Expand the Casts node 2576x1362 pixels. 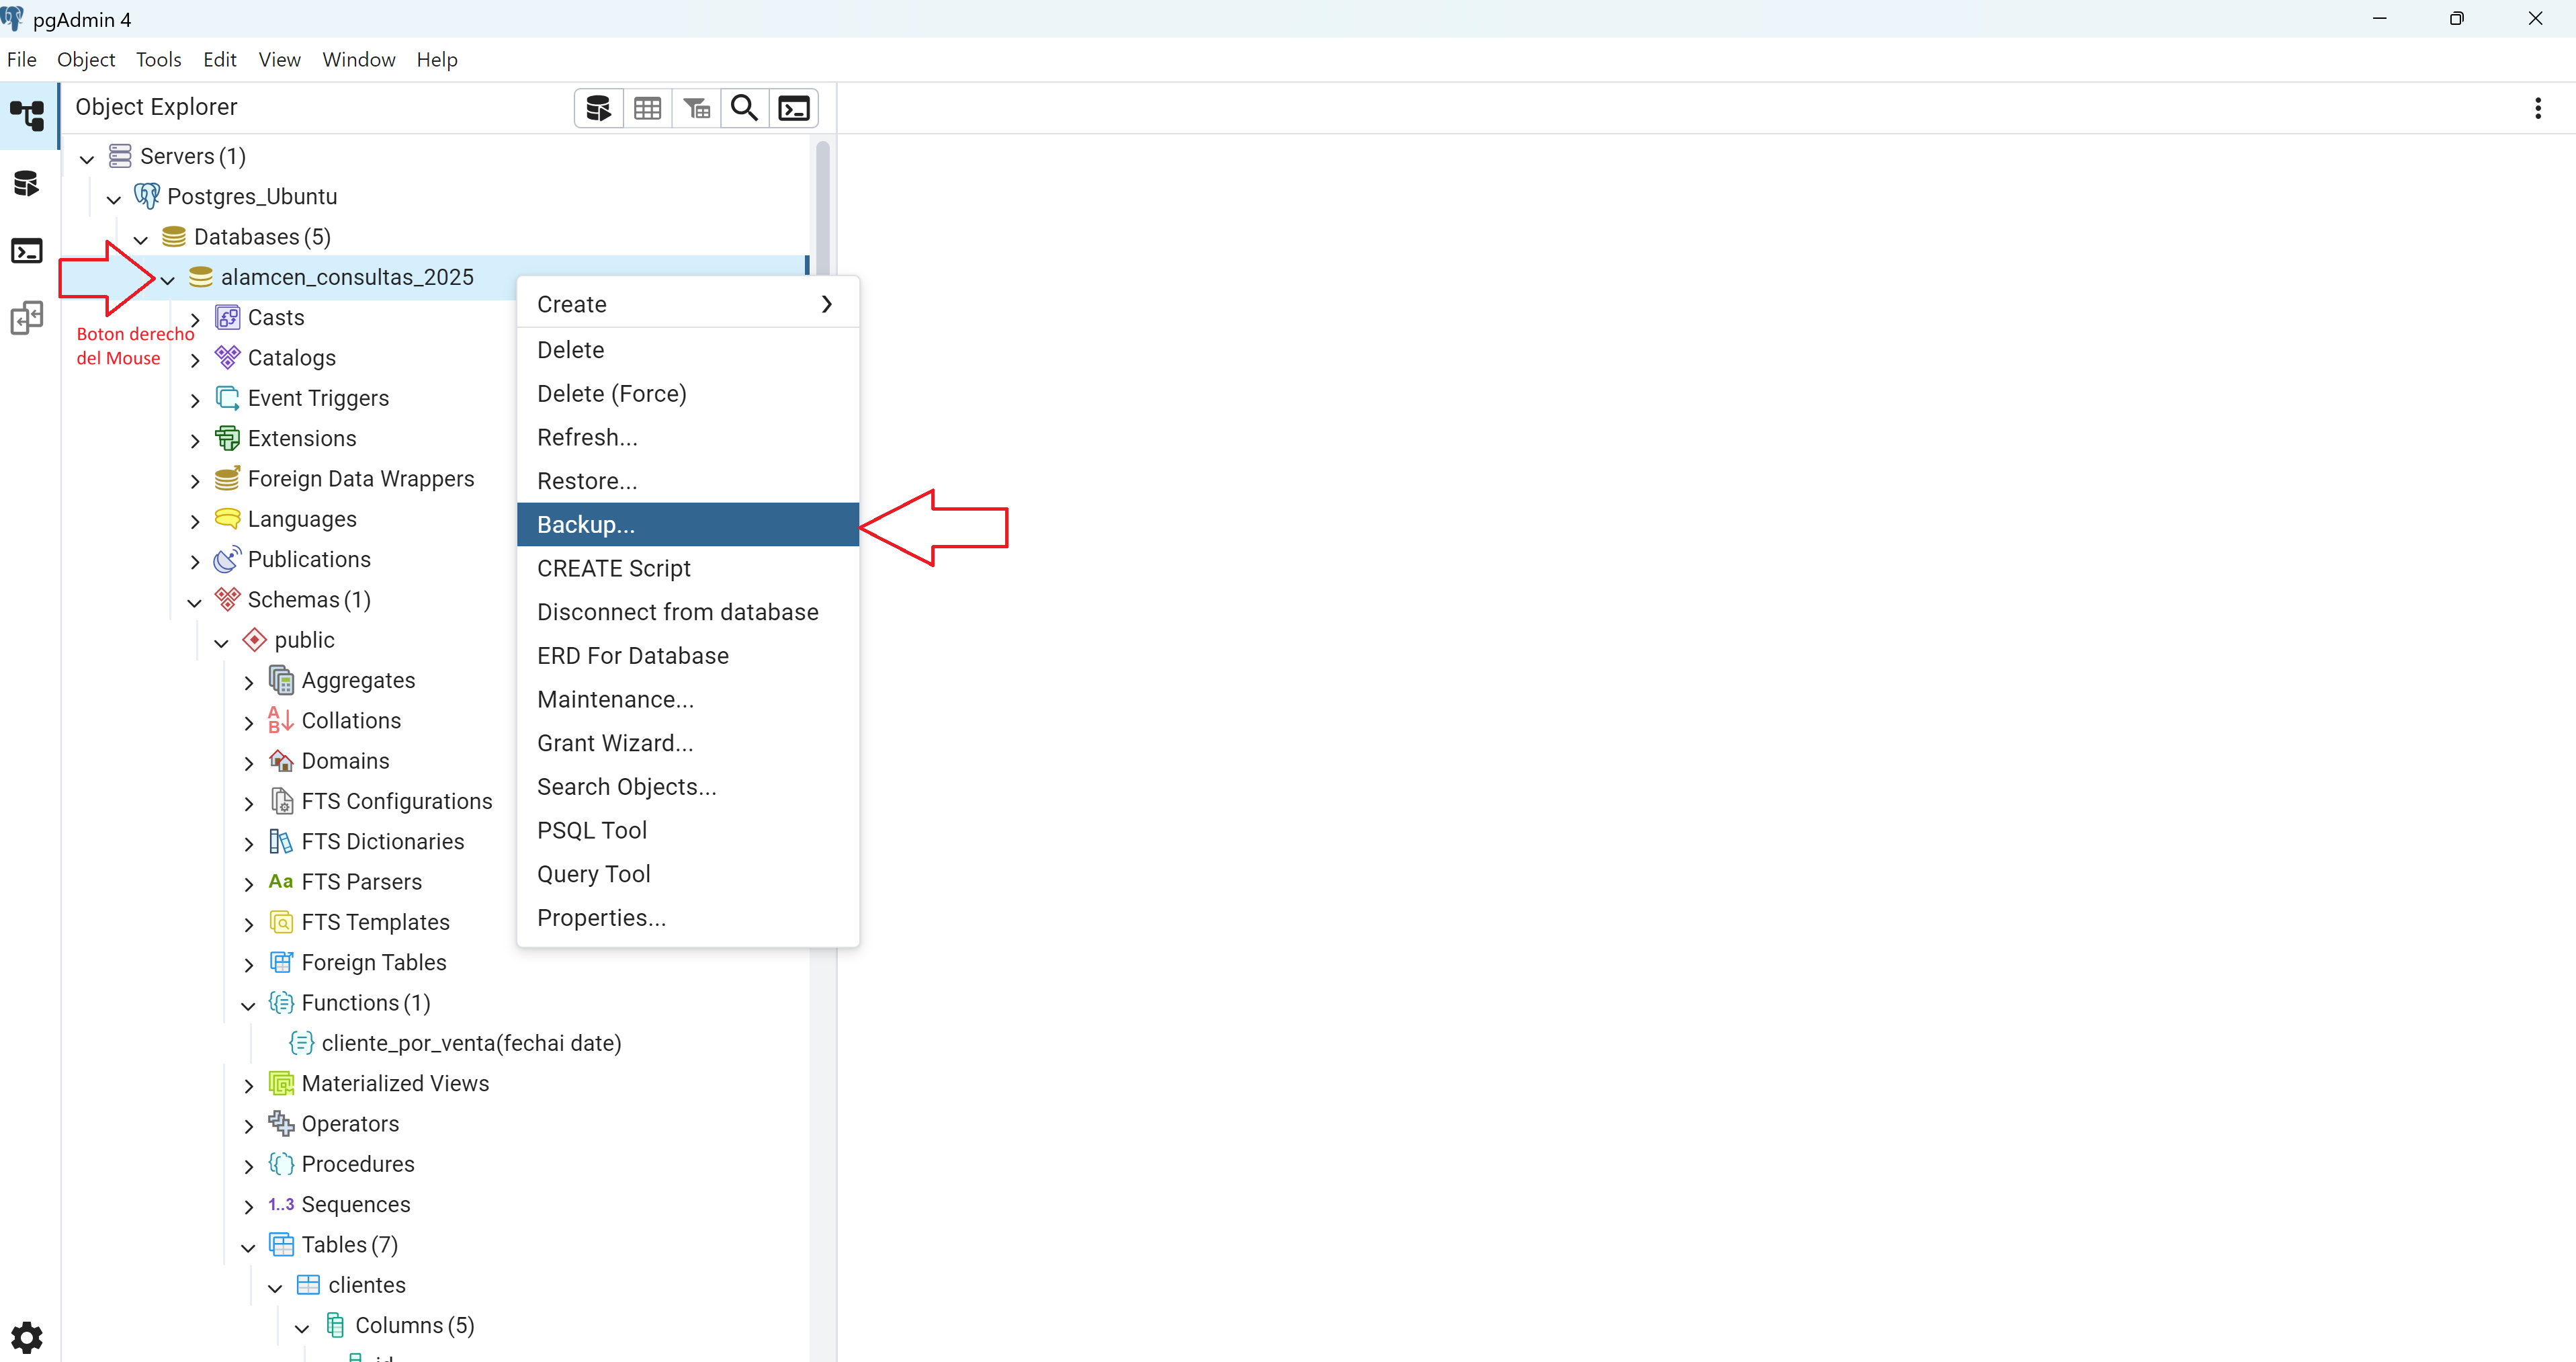coord(195,319)
